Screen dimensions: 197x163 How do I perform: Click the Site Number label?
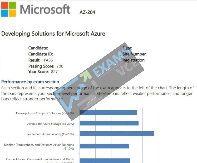[135, 54]
